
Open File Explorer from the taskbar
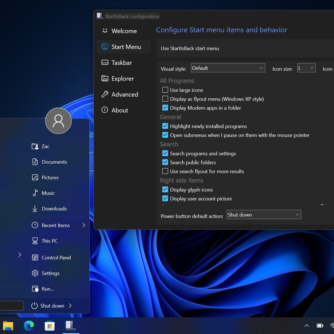(8, 325)
